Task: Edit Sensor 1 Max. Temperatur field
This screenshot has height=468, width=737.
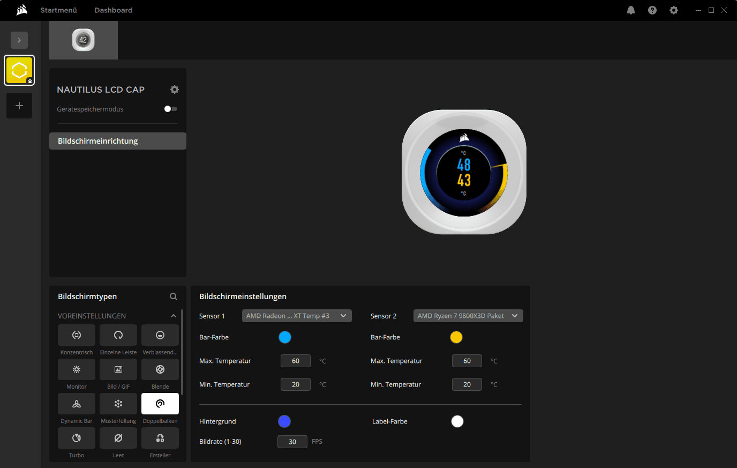Action: (x=296, y=361)
